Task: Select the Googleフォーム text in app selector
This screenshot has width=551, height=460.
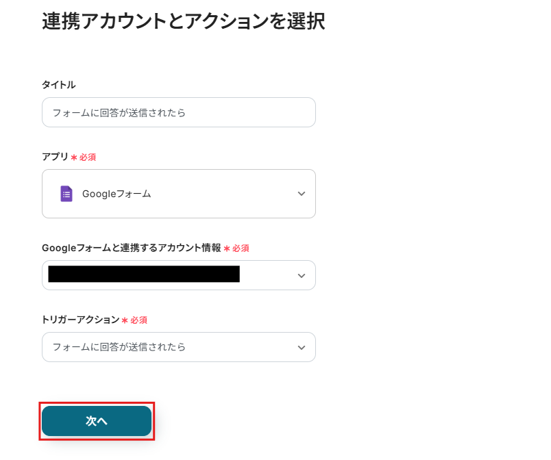Action: (117, 194)
